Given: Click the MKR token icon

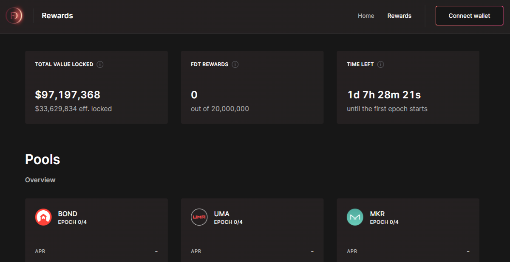Looking at the screenshot, I should [x=355, y=217].
